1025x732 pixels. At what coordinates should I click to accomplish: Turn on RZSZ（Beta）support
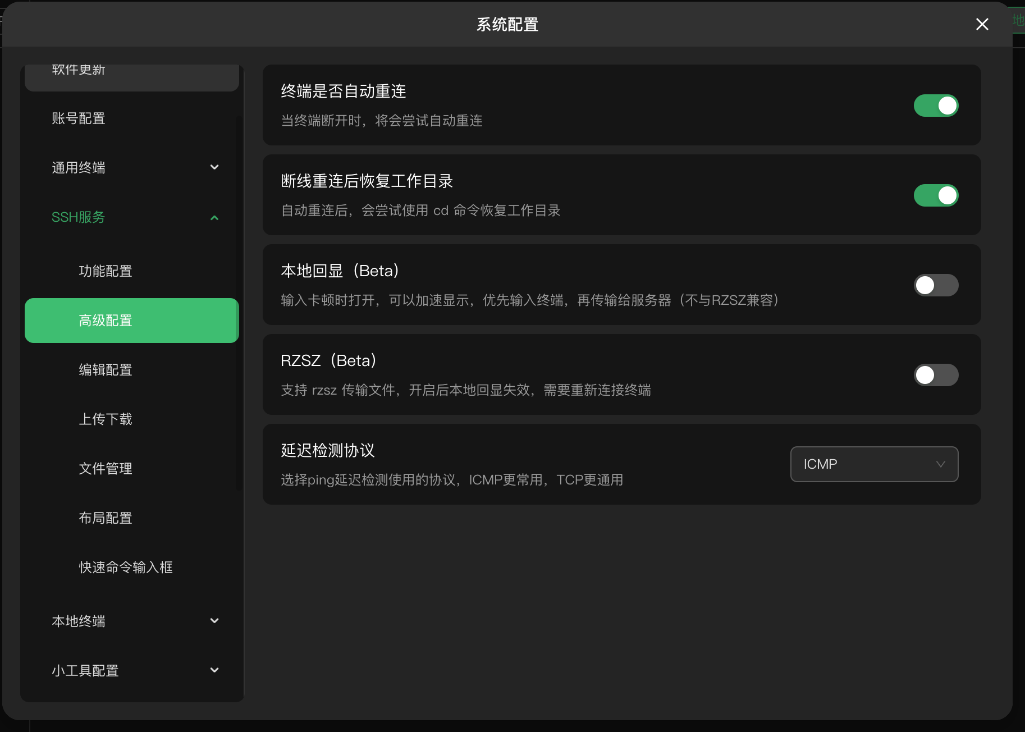click(935, 374)
